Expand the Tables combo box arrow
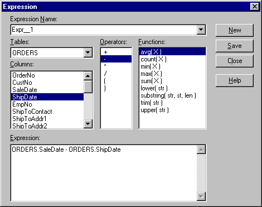262x207 pixels. [88, 53]
